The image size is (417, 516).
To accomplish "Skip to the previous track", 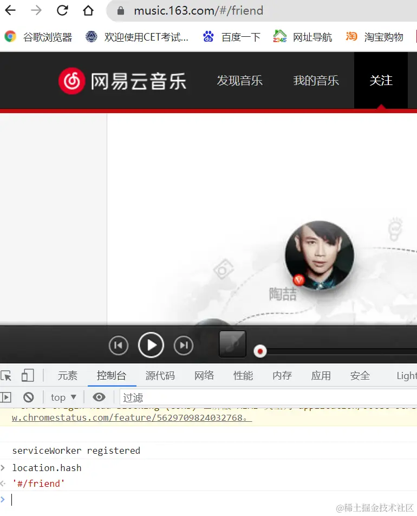I will (119, 345).
